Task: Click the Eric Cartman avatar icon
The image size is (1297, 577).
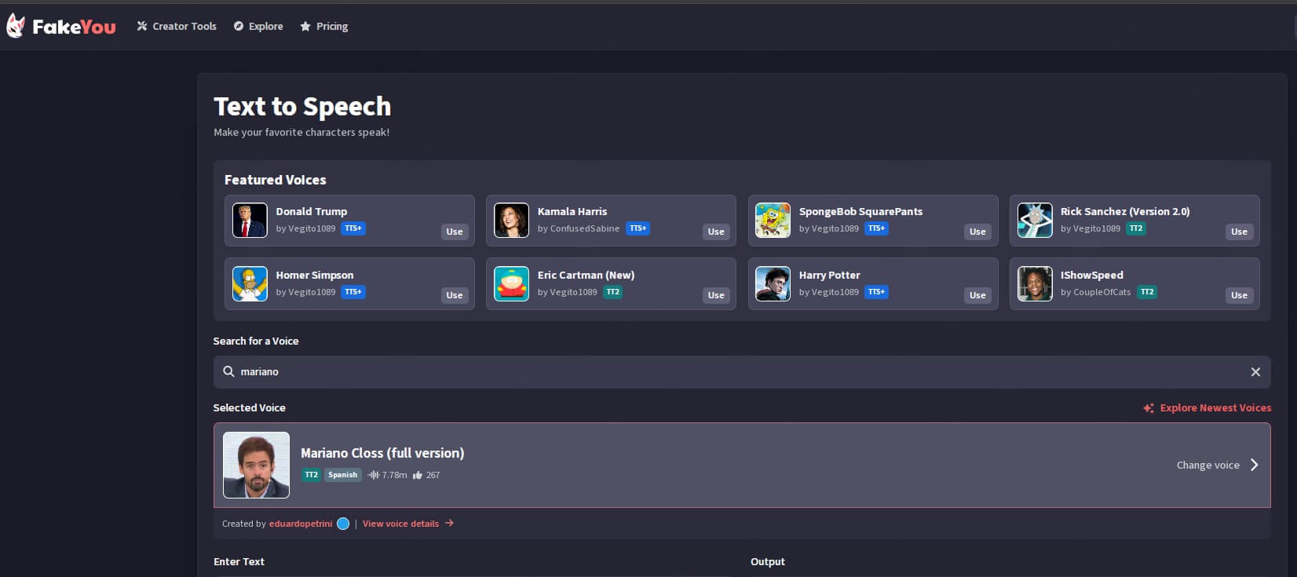Action: tap(511, 283)
